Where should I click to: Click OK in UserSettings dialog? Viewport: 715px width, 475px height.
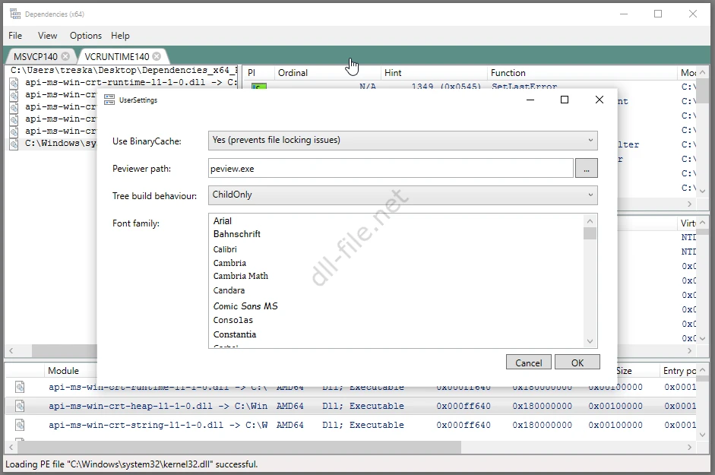click(577, 363)
